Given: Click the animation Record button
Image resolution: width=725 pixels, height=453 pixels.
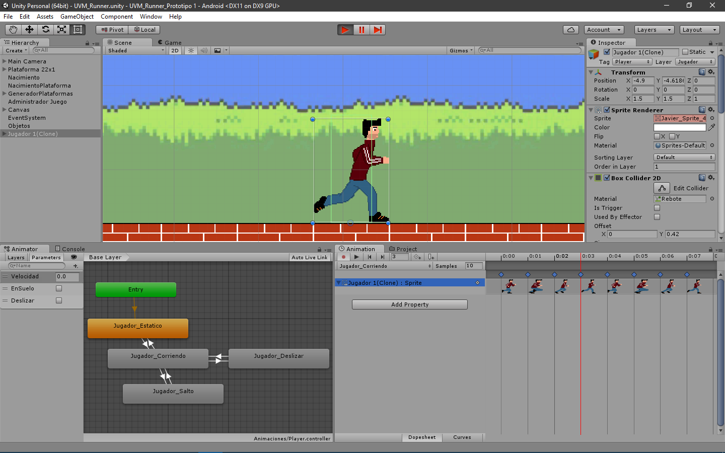Looking at the screenshot, I should click(343, 257).
